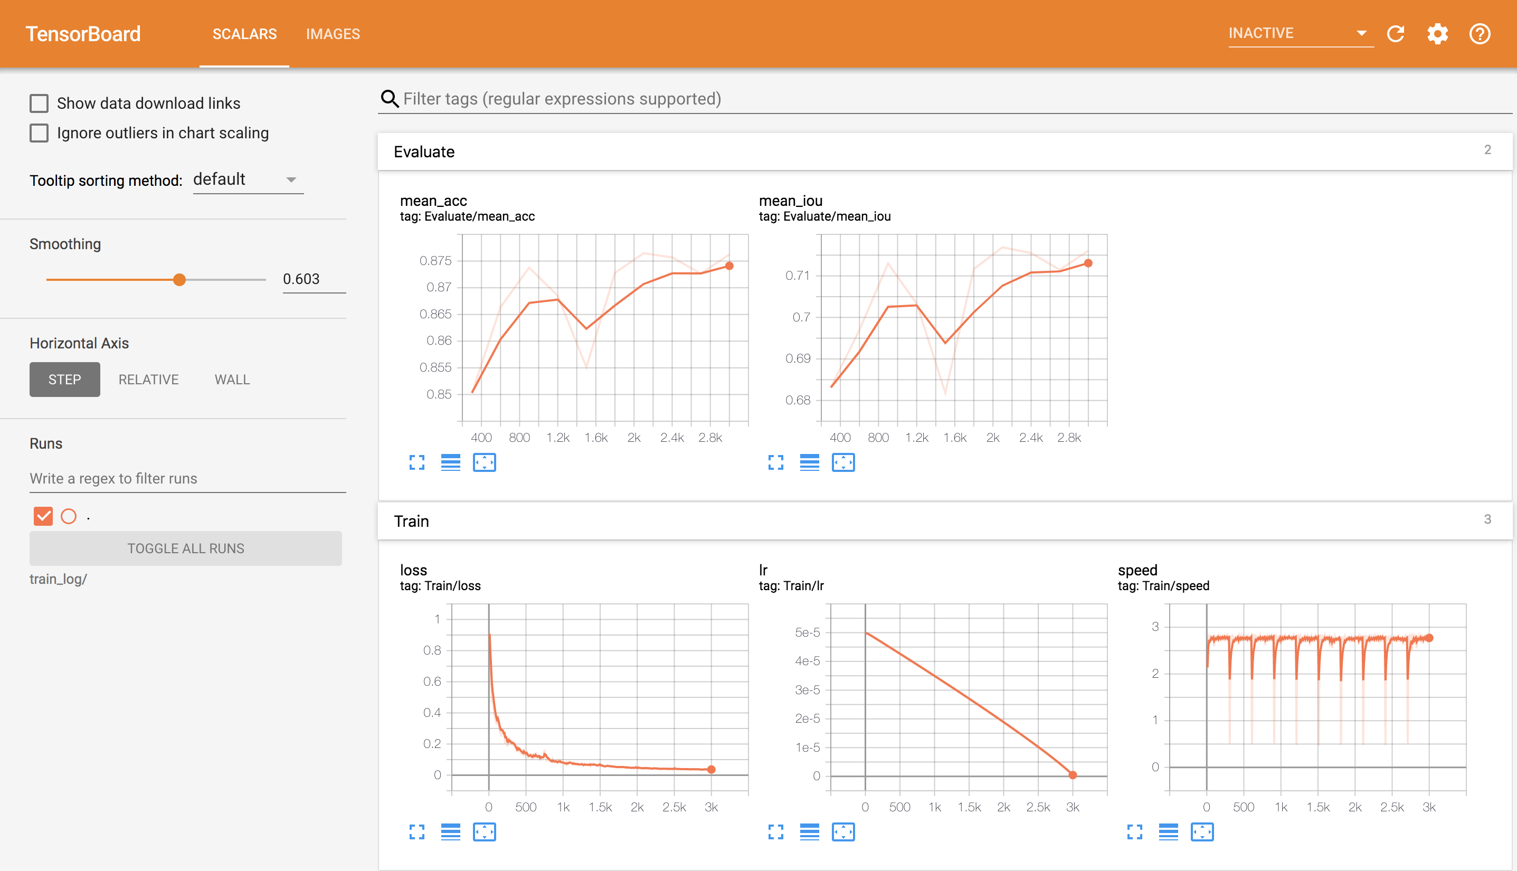1517x871 pixels.
Task: Click the 'tag: Evaluate/mean_iou' label
Action: (x=825, y=216)
